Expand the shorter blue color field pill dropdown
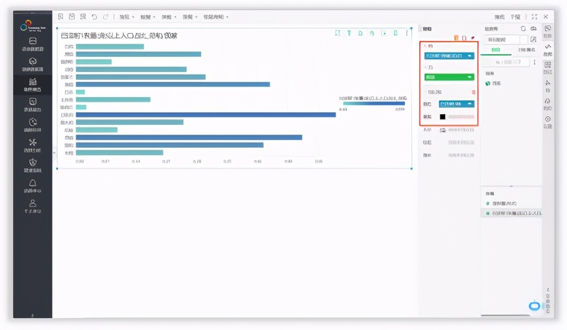The height and width of the screenshot is (330, 567). 469,104
